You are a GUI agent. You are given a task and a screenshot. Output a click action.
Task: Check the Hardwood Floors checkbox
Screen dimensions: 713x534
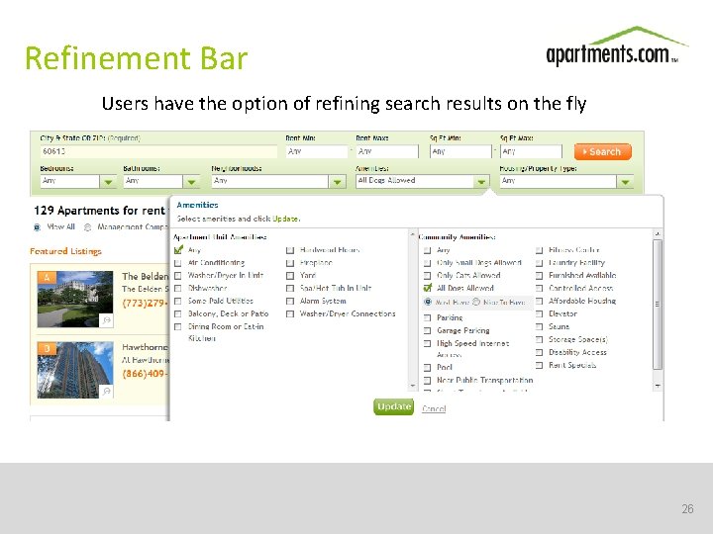(x=290, y=250)
